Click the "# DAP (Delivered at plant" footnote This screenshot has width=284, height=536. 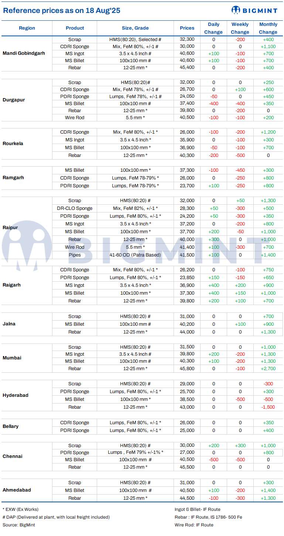coord(56,517)
